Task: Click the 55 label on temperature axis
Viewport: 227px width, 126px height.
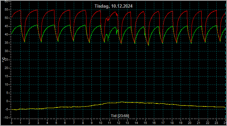Action: tap(6, 10)
